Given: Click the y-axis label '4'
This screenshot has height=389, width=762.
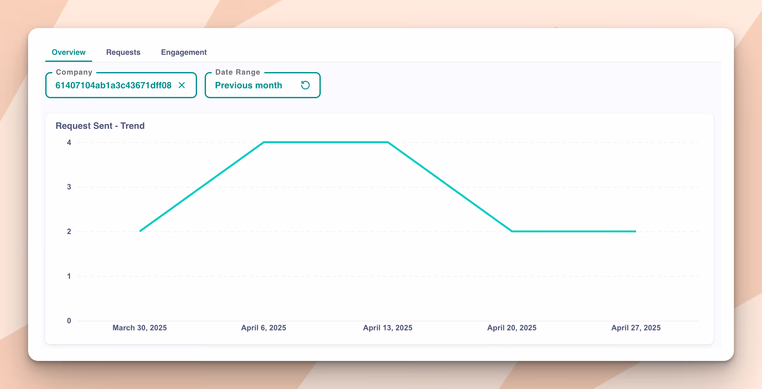Looking at the screenshot, I should [69, 143].
